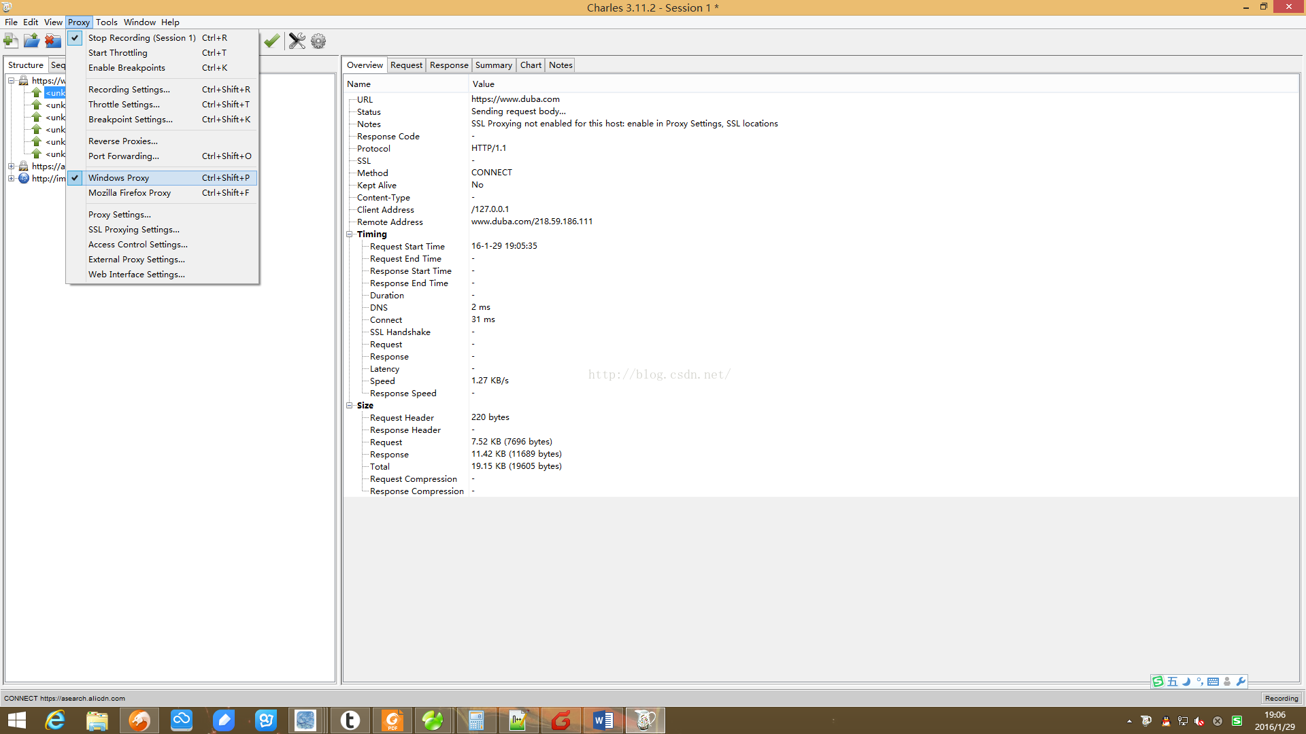Open Throttle Settings... menu item
This screenshot has width=1306, height=734.
(x=162, y=105)
